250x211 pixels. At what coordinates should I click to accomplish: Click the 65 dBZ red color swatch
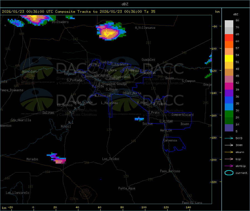pos(229,37)
